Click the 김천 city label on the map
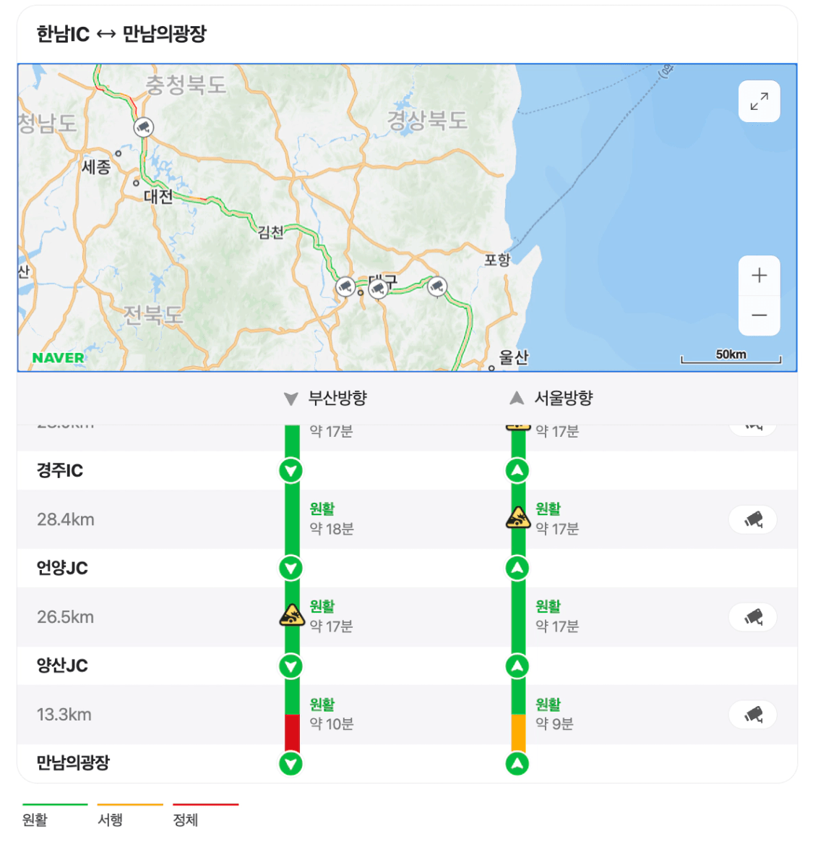818x842 pixels. [x=271, y=232]
